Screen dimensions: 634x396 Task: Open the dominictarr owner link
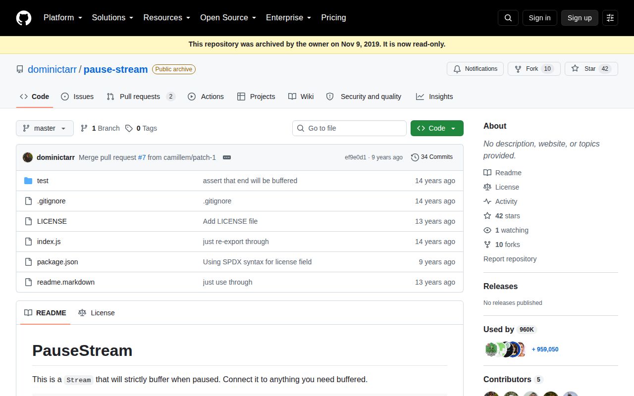pos(52,69)
